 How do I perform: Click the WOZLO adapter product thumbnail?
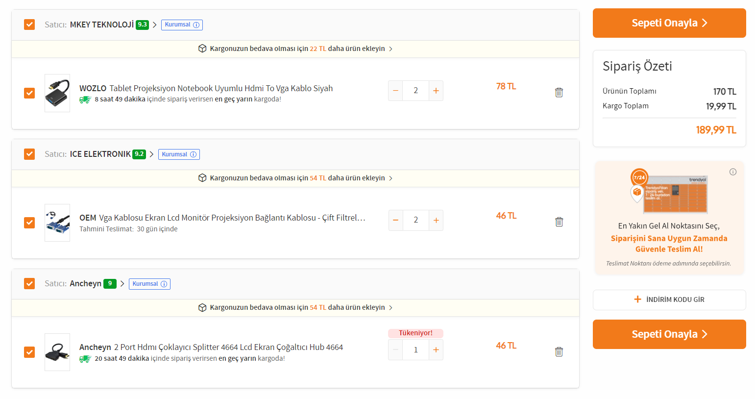coord(57,93)
